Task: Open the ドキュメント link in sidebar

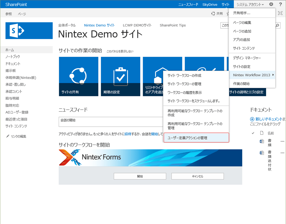Action: (13, 64)
